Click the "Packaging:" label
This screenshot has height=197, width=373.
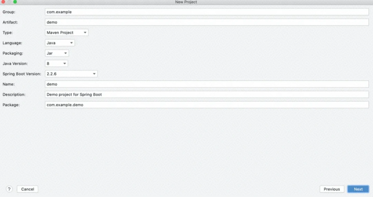(13, 53)
